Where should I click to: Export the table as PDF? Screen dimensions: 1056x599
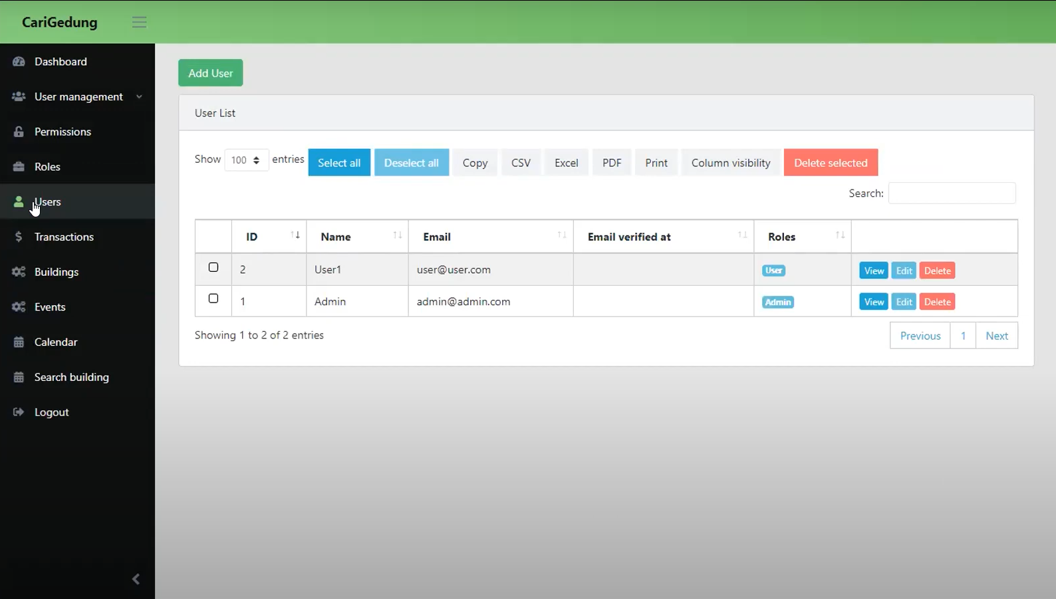click(x=612, y=163)
